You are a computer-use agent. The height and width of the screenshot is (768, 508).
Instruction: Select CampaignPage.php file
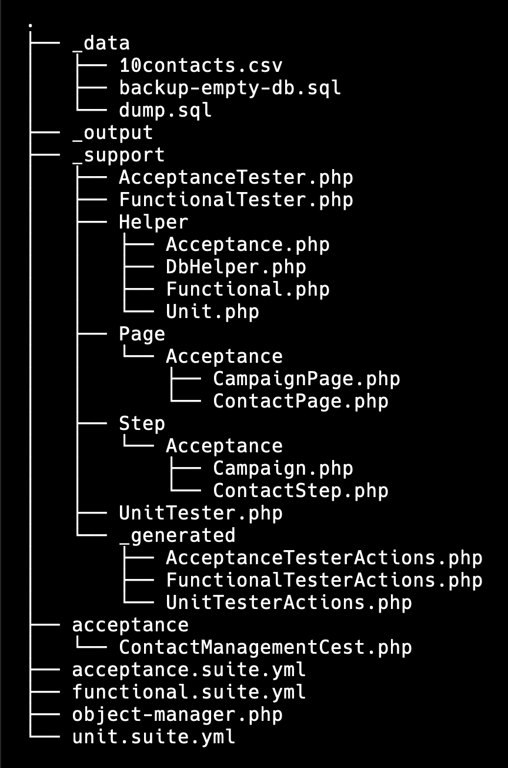click(x=306, y=379)
